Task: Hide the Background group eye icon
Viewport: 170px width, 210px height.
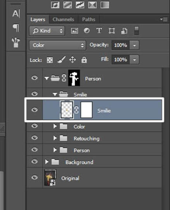Action: pyautogui.click(x=34, y=161)
